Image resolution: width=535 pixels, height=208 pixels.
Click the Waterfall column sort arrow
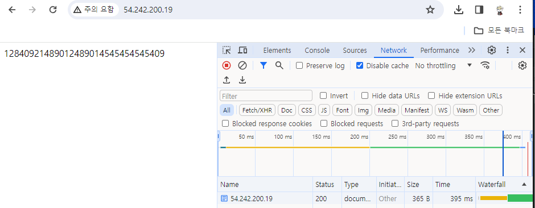tap(524, 185)
